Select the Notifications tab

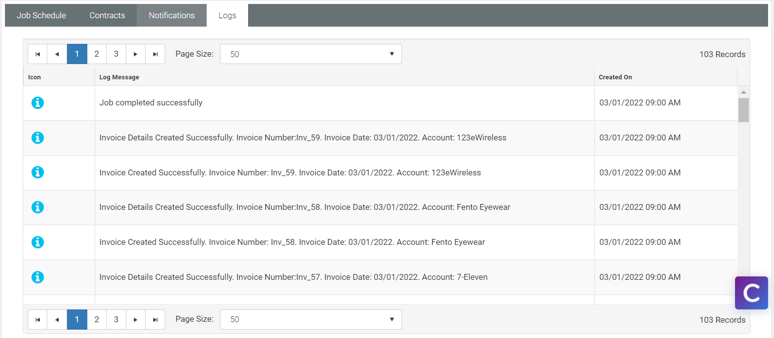tap(172, 15)
